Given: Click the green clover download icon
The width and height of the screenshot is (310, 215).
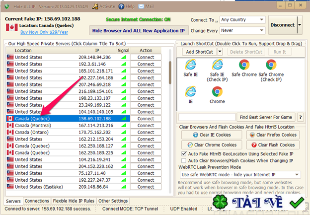Looking at the screenshot, I should [220, 202].
